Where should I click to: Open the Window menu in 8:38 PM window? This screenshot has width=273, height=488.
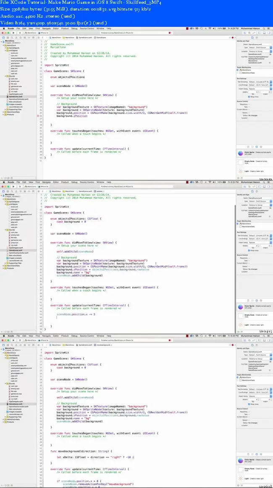(x=100, y=336)
